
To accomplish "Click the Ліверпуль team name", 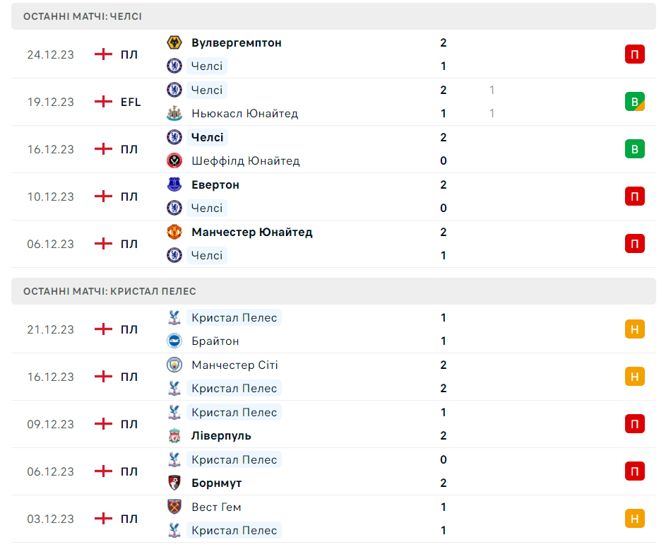I will (221, 435).
